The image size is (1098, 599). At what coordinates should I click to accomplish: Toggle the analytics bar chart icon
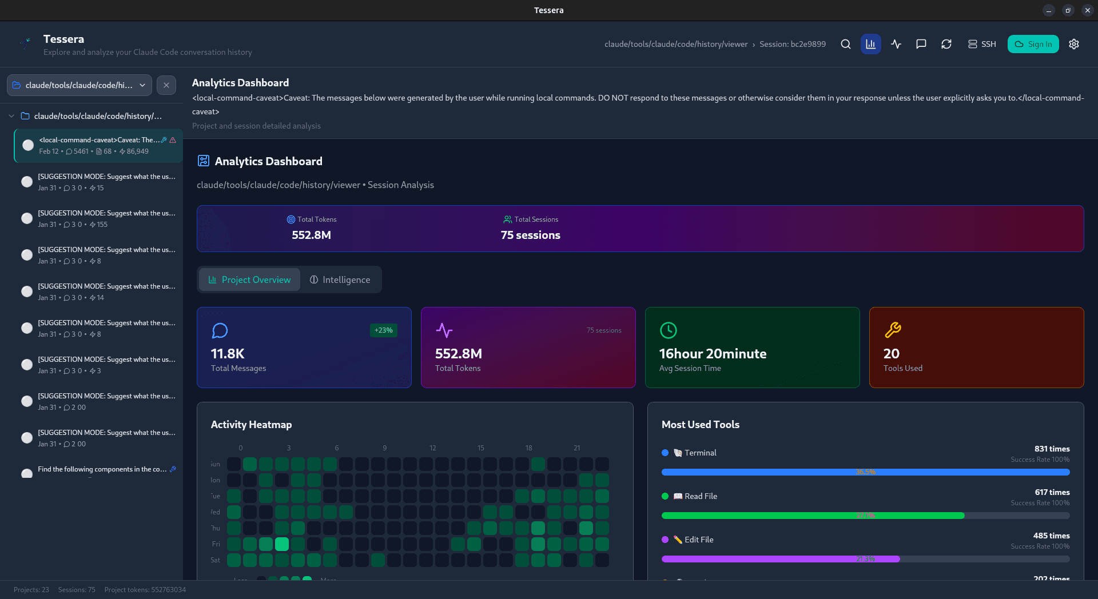870,44
